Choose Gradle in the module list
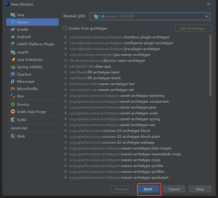Viewport: 218px width, 198px height. click(32, 29)
